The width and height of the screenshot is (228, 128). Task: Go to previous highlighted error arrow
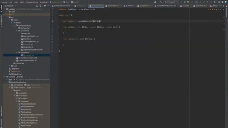[221, 10]
